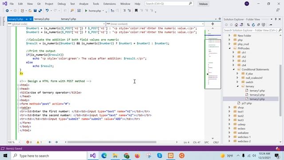
Task: Click the warnings count icon
Action: (x=39, y=142)
